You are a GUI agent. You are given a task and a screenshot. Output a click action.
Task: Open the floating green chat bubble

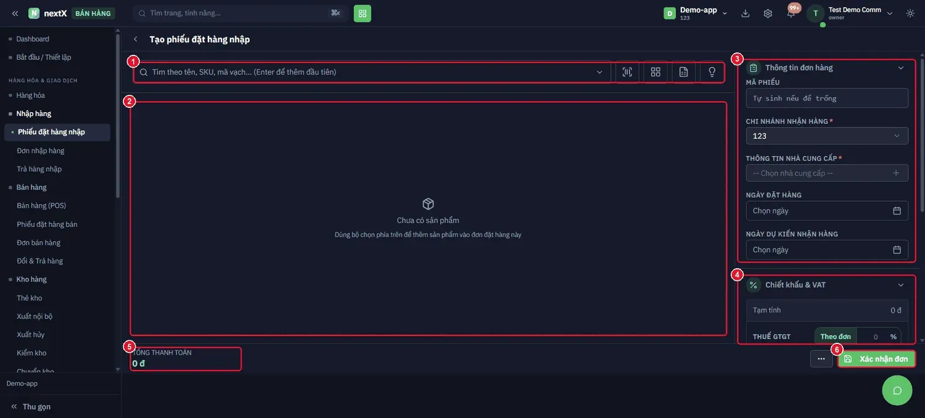(x=897, y=390)
